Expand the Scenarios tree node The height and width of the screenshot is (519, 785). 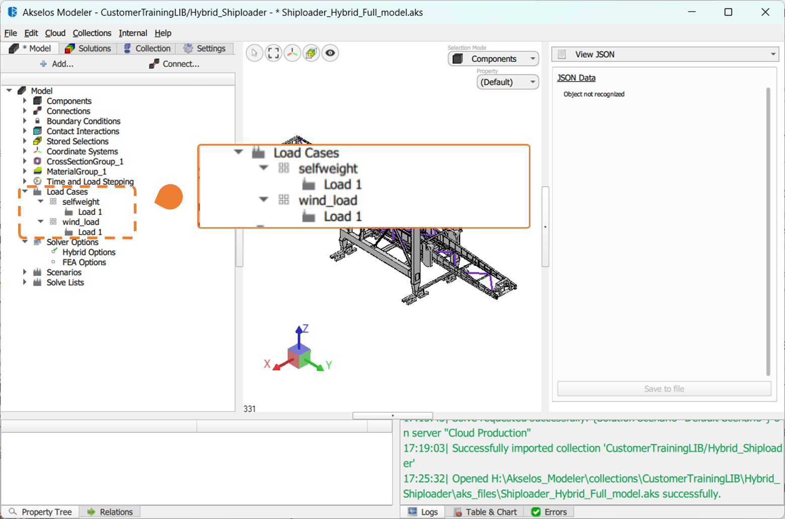click(x=25, y=272)
